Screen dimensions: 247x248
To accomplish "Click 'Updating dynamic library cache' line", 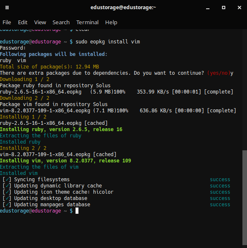I will tap(58, 186).
